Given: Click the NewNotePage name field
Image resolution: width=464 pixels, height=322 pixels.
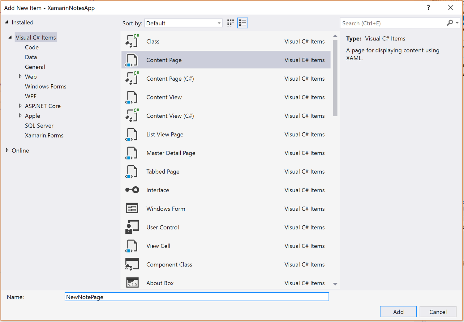Looking at the screenshot, I should [197, 297].
